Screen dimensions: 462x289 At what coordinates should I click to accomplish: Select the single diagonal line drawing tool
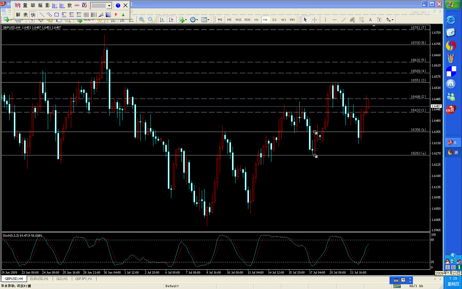(x=42, y=15)
